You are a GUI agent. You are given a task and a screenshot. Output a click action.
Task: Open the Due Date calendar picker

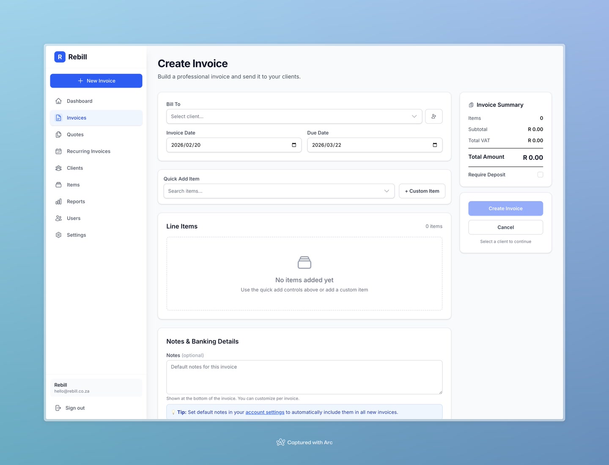pos(435,145)
